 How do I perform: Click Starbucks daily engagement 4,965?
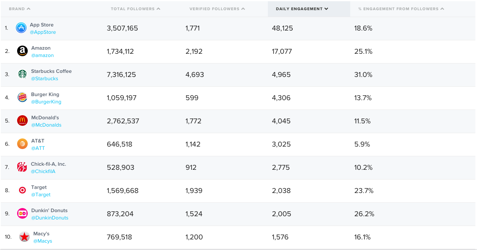[281, 75]
